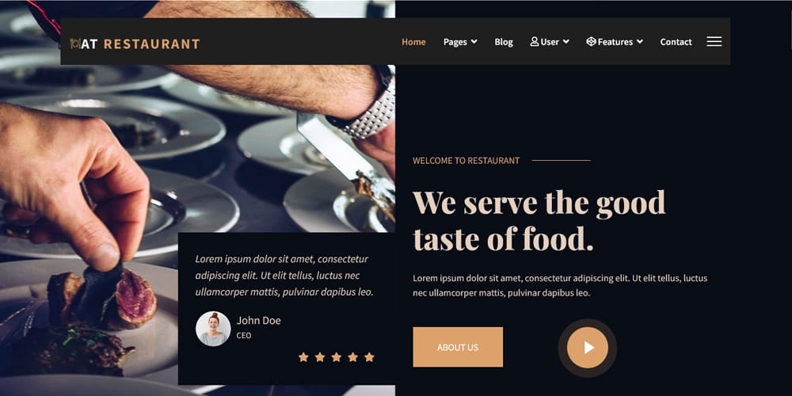The width and height of the screenshot is (792, 396).
Task: Select the third rating star
Action: (337, 357)
